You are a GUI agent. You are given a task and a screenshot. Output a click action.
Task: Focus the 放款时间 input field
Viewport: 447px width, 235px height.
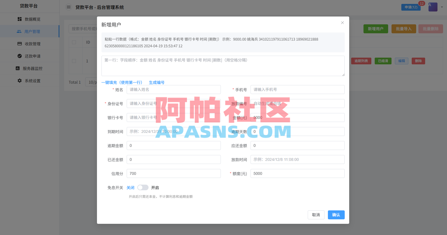(298, 159)
